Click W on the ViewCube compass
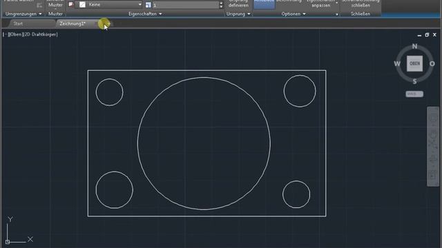This screenshot has height=248, width=442. click(x=397, y=64)
